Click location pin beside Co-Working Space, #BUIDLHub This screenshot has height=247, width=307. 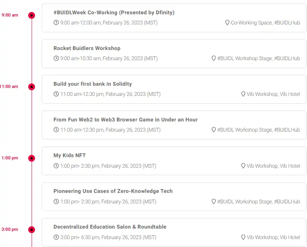pyautogui.click(x=227, y=23)
